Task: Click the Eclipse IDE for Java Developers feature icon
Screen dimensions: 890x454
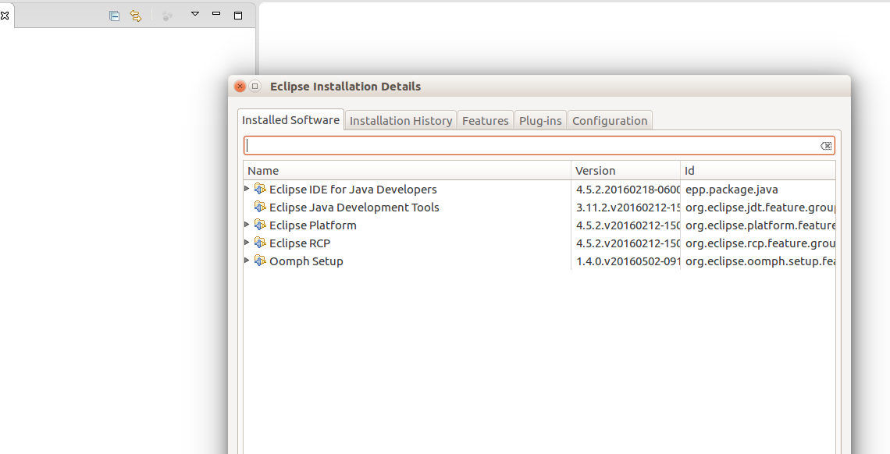Action: click(x=260, y=189)
